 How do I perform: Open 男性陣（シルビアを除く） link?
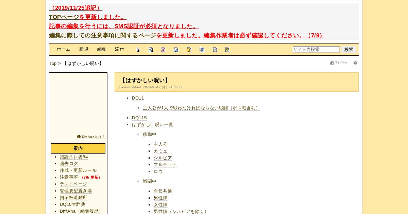pos(181,212)
